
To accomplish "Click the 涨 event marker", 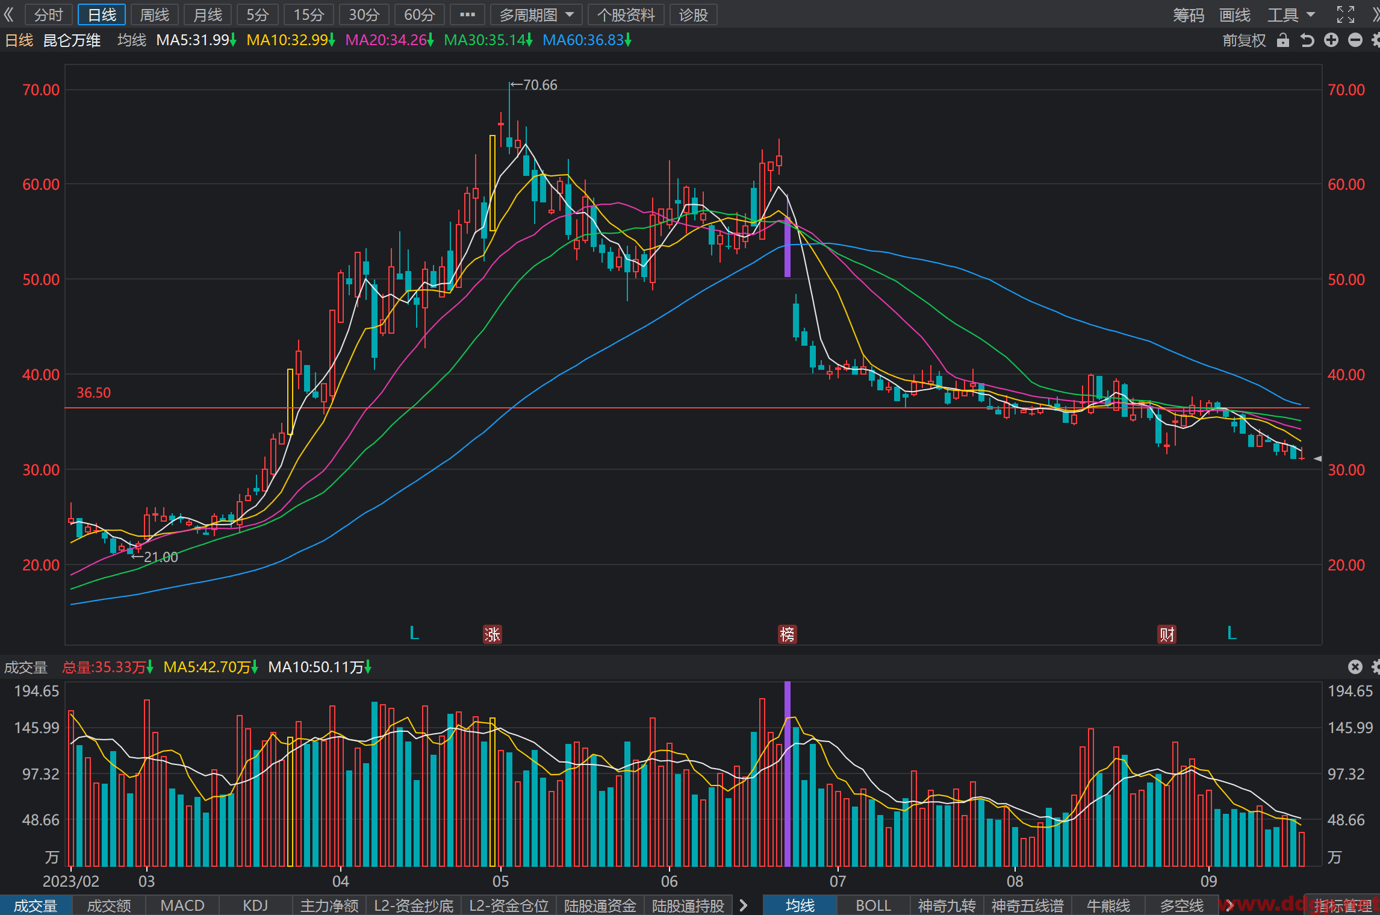I will click(x=493, y=634).
